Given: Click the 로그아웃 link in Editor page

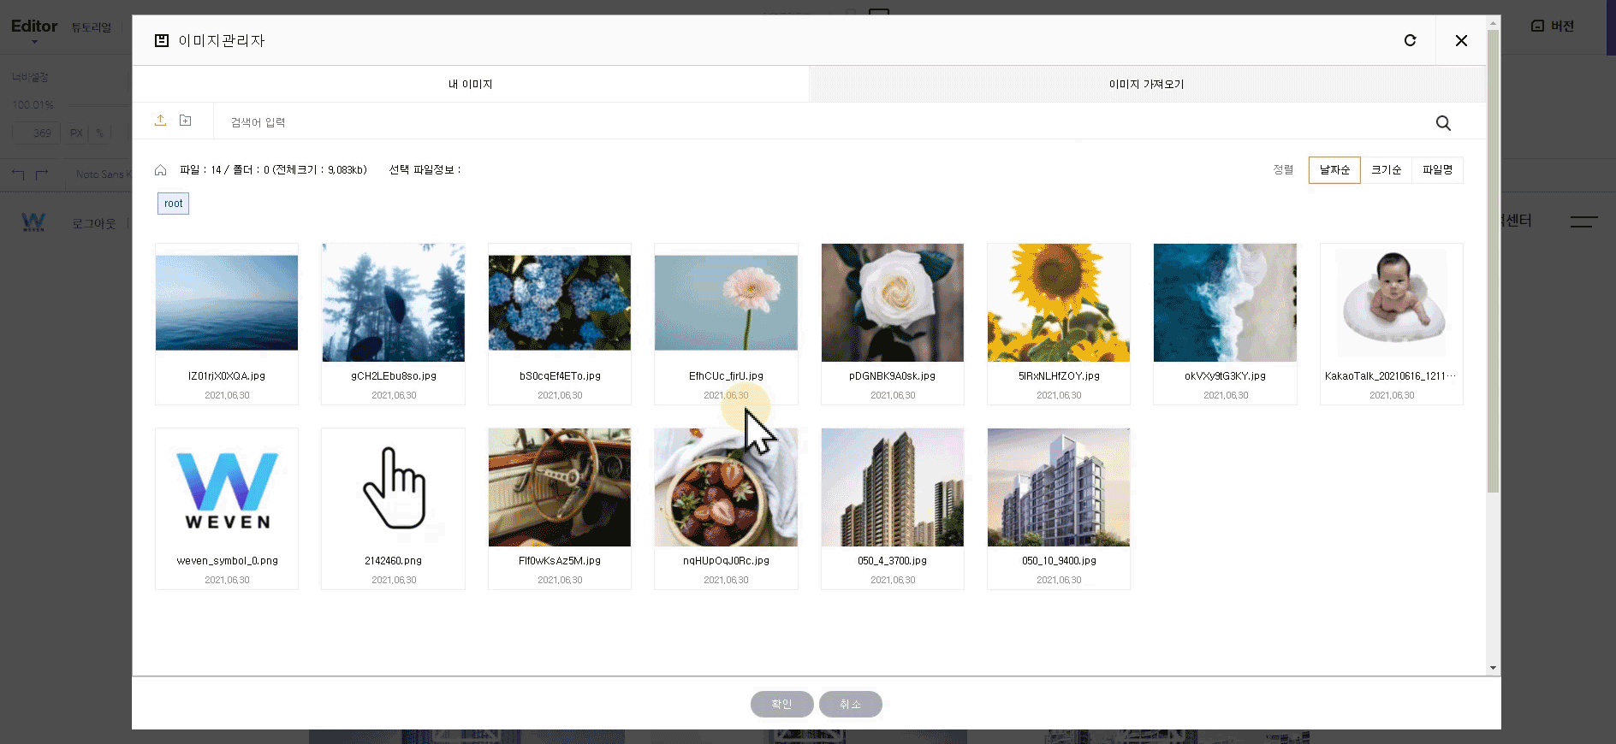Looking at the screenshot, I should pyautogui.click(x=93, y=223).
